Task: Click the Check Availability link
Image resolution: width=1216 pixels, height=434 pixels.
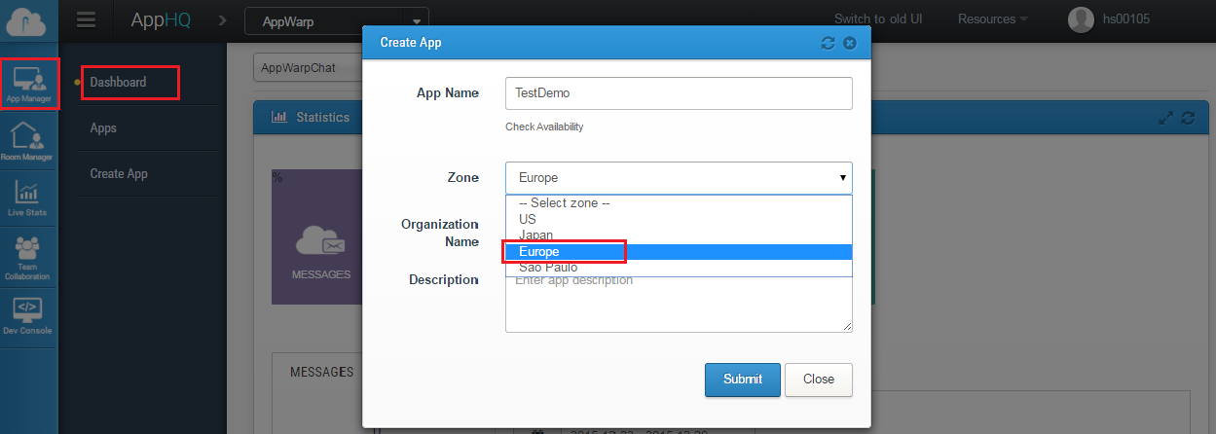Action: click(544, 127)
